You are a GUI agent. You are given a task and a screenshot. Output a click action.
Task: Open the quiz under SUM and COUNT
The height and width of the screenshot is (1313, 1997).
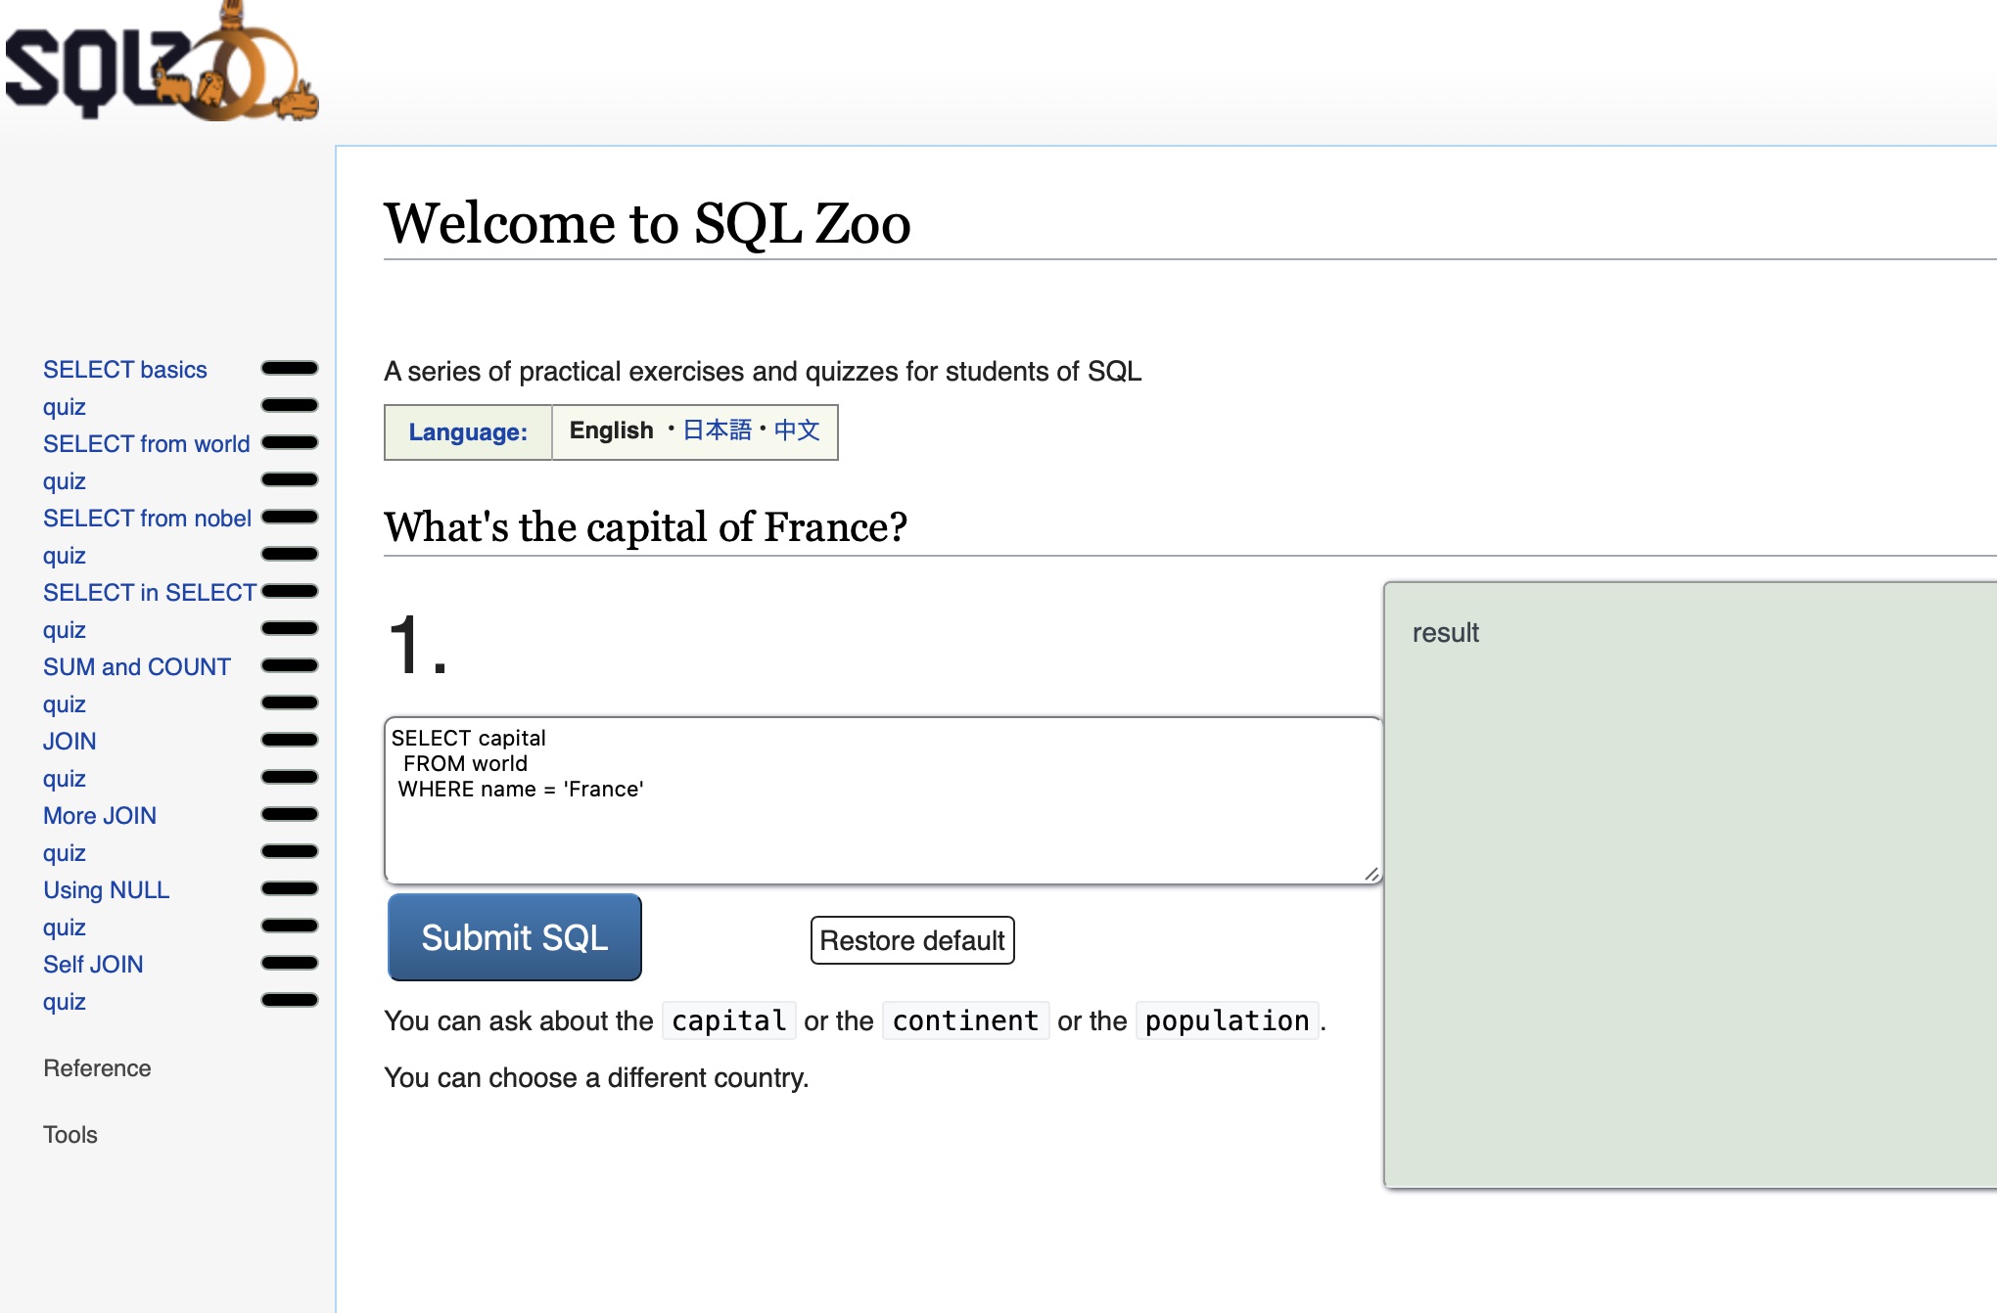[64, 703]
